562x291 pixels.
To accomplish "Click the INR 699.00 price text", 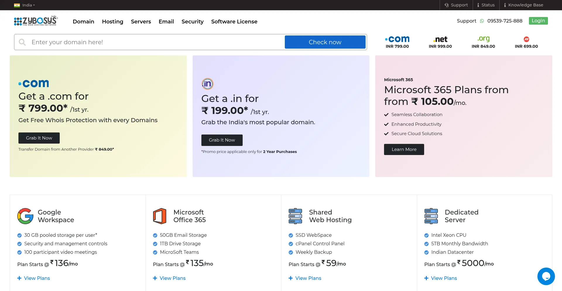I will [x=526, y=46].
